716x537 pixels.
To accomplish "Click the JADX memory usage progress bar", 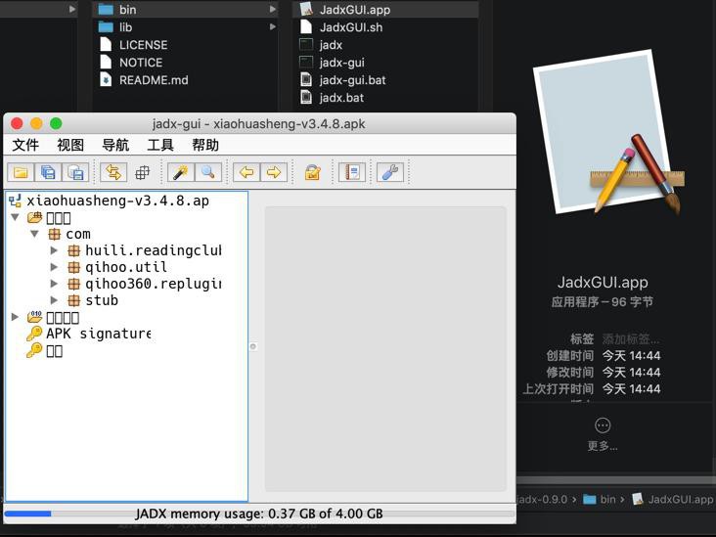I will click(x=259, y=514).
